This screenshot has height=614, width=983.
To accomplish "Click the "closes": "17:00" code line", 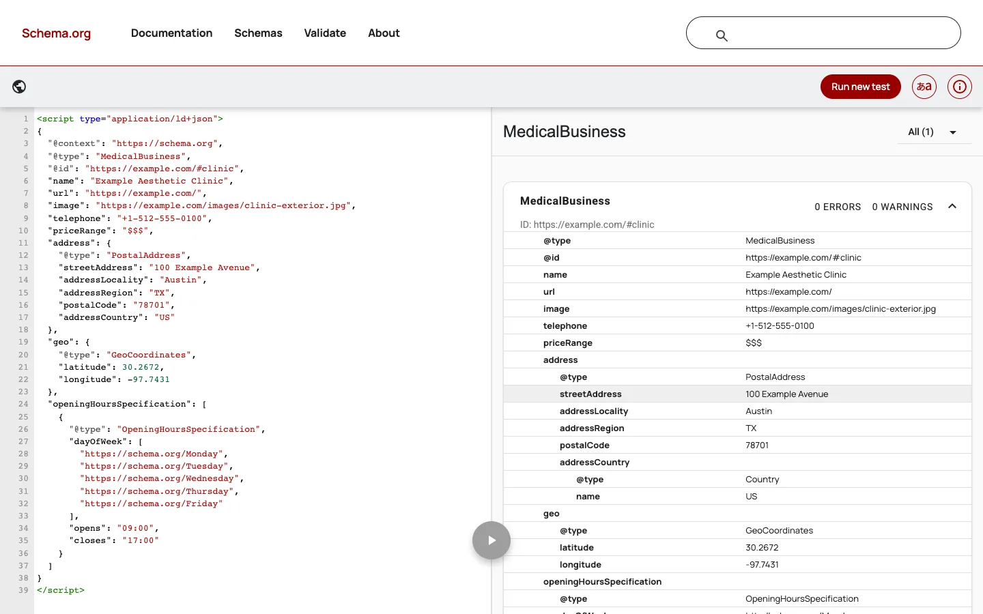I will 114,540.
